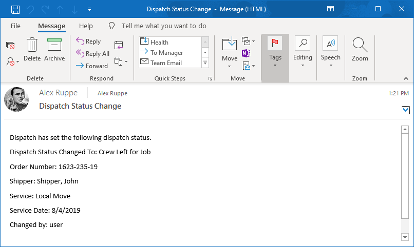The height and width of the screenshot is (247, 414).
Task: Click the Save icon in title bar
Action: click(15, 9)
